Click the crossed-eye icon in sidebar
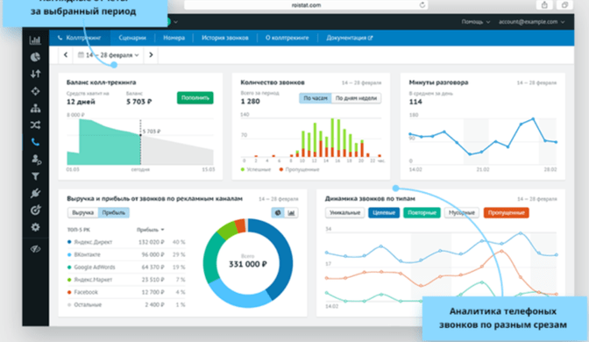Screen dimensions: 589x342 click(35, 249)
